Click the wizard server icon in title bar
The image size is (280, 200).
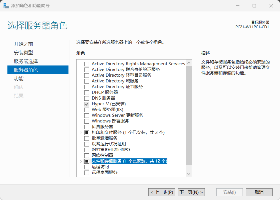coord(6,6)
